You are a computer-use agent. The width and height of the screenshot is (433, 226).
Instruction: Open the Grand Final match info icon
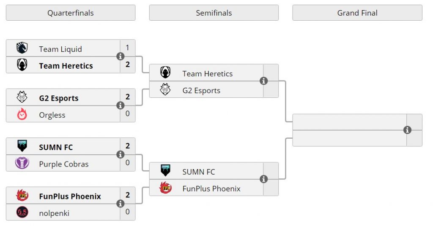(407, 130)
